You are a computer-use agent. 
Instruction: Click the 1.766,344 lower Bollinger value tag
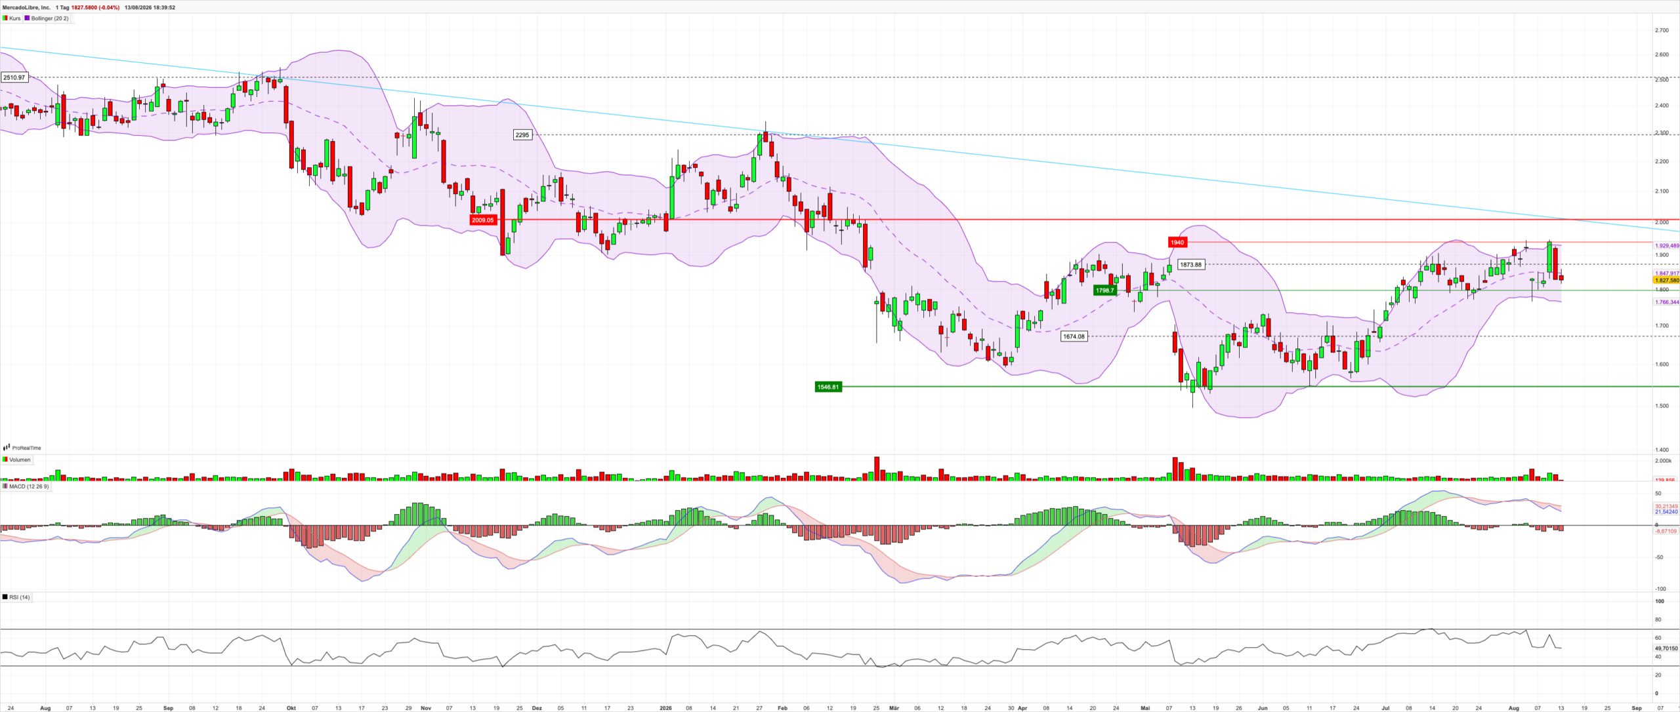pos(1667,302)
